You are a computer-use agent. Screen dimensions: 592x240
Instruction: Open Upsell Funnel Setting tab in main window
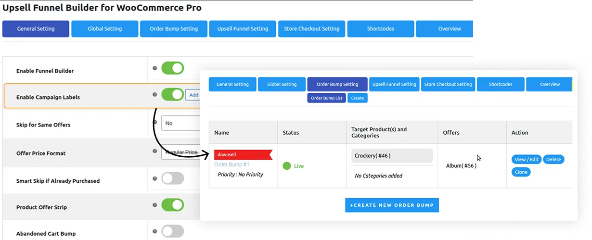point(243,29)
